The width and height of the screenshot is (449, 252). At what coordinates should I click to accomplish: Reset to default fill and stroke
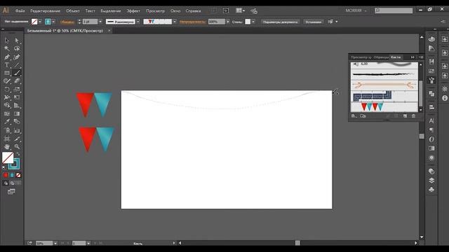click(4, 168)
